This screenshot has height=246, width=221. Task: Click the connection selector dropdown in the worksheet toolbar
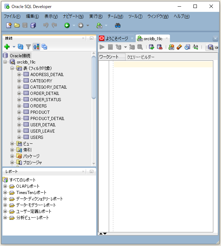coord(212,47)
